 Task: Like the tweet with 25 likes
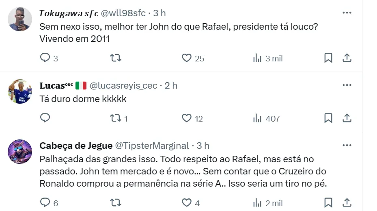pos(187,58)
